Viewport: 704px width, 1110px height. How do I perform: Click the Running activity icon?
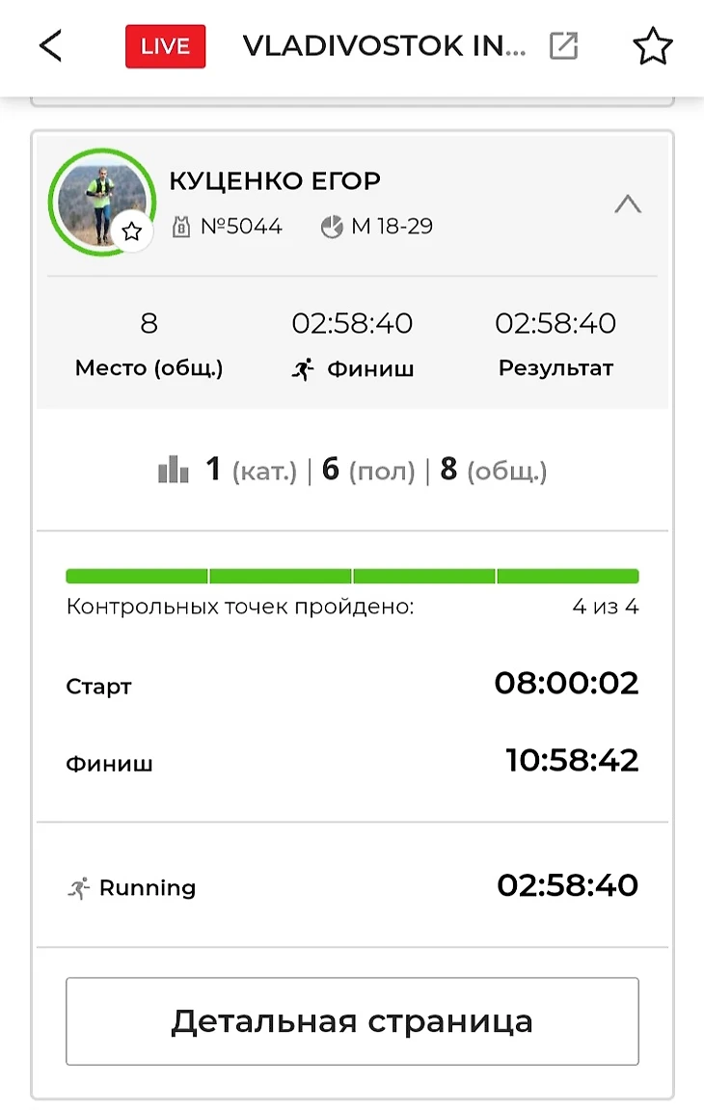pyautogui.click(x=78, y=887)
